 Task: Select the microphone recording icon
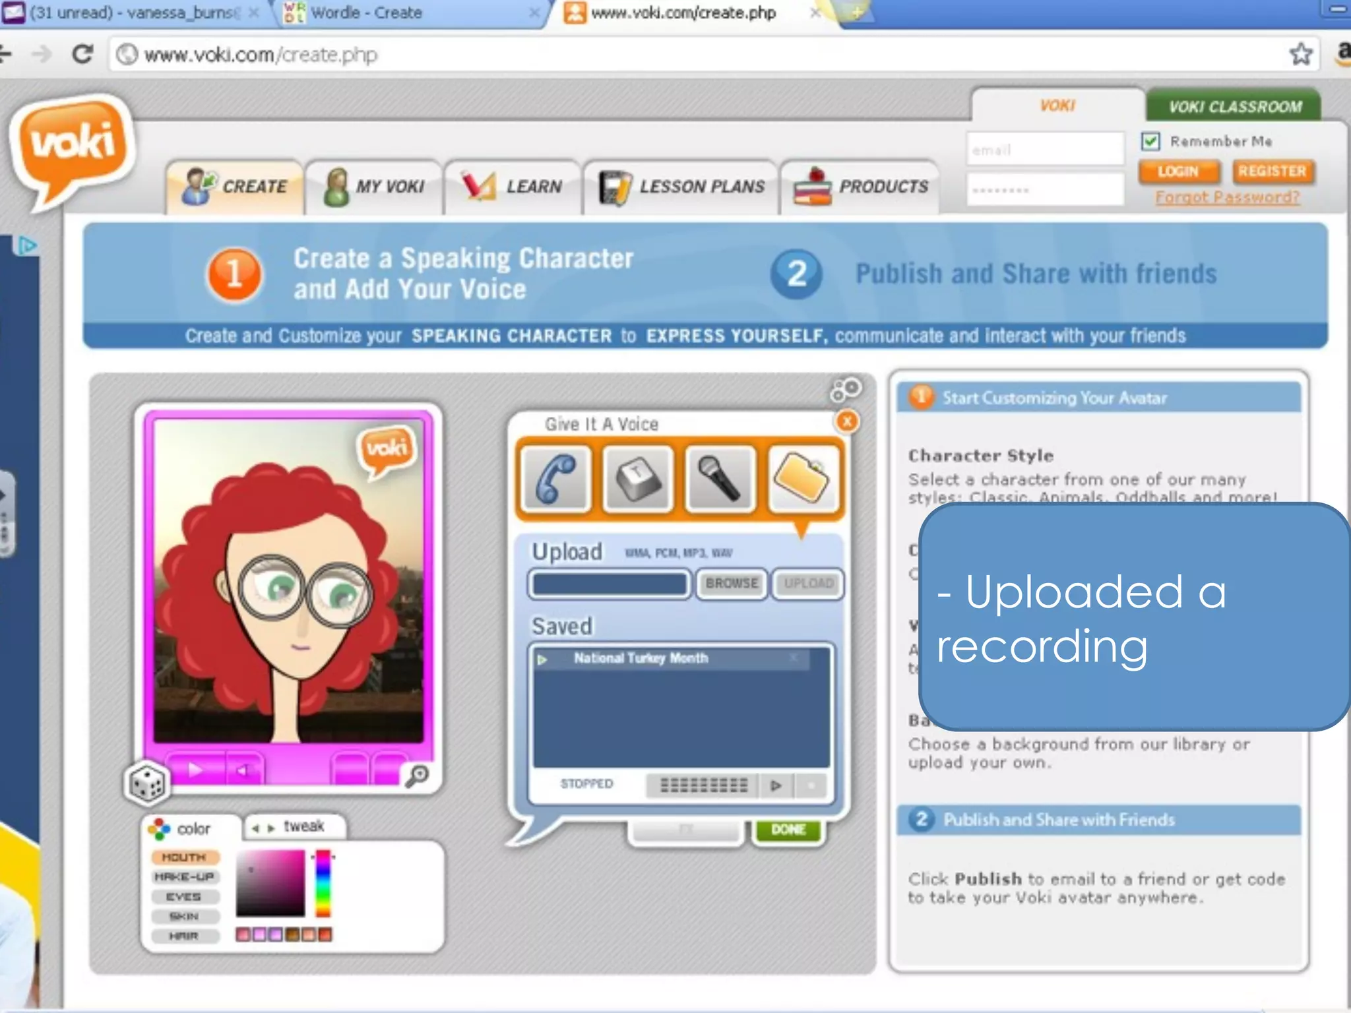(x=720, y=479)
